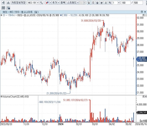Screen dimensions: 147x126
Task: Click the 21,200(2024/01/22) low marker
Action: 56,93
